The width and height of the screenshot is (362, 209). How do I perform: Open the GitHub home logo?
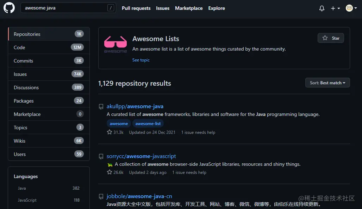point(9,8)
